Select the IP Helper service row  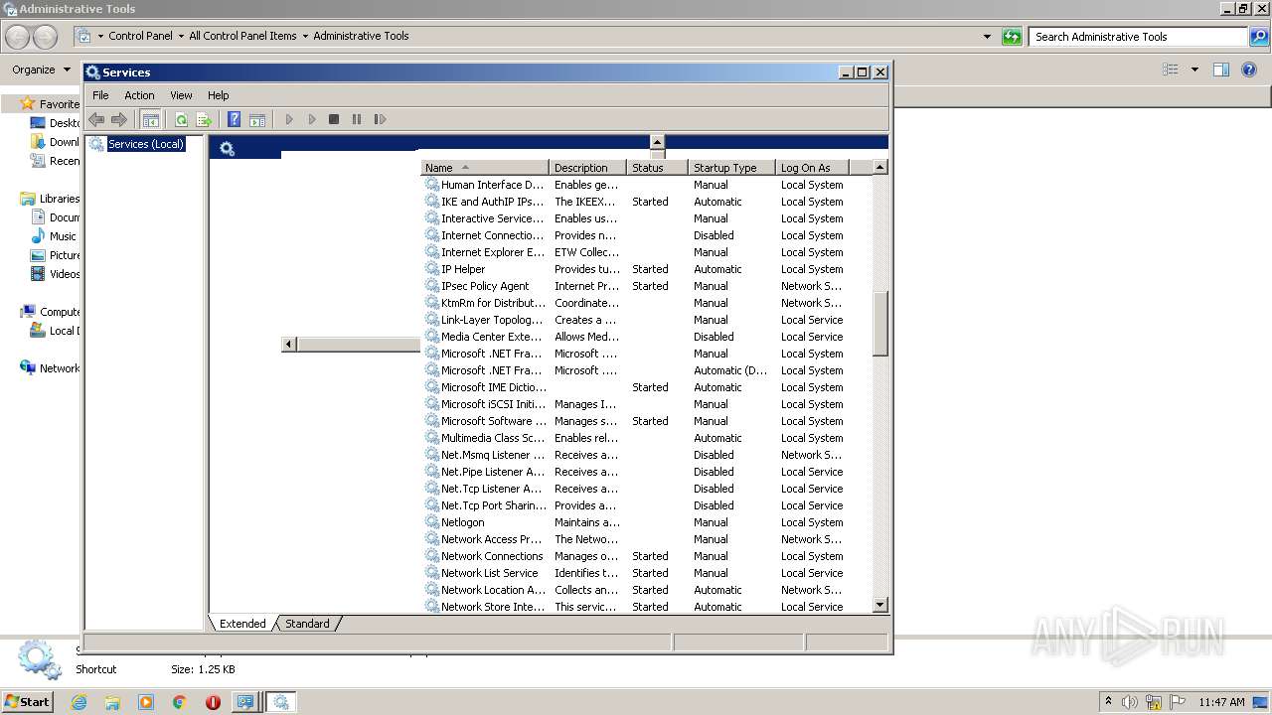tap(646, 269)
